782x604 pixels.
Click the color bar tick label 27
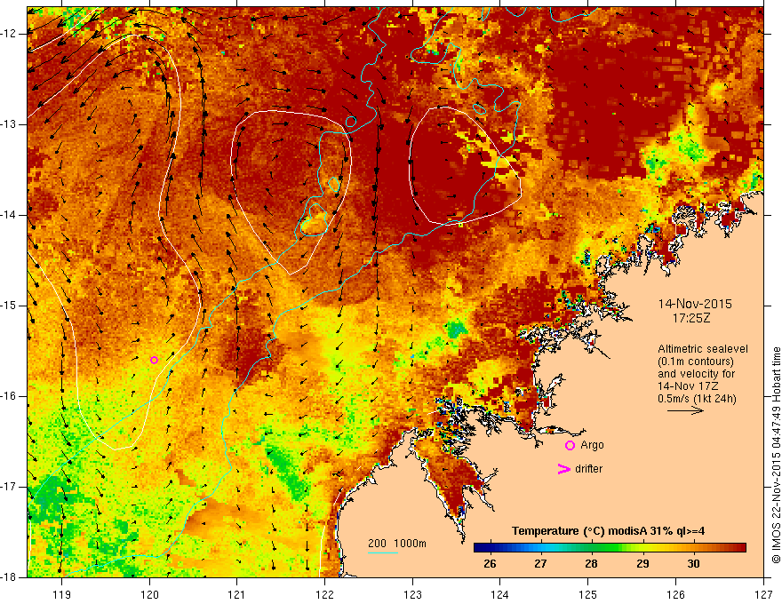[x=540, y=564]
